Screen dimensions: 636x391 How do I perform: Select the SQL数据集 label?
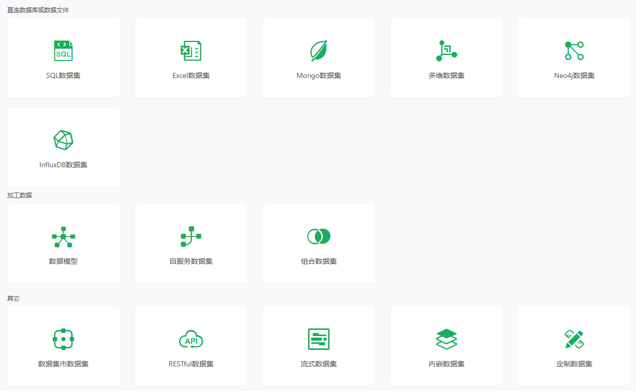pos(63,76)
